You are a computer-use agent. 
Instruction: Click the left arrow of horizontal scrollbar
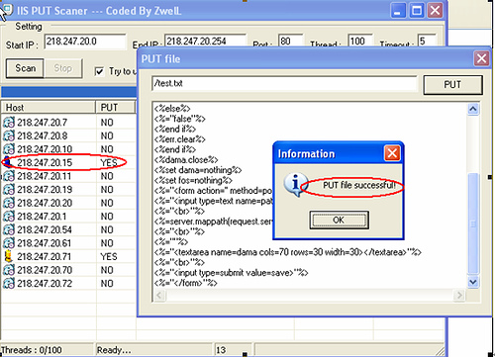coord(159,295)
